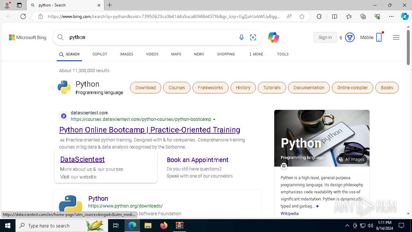This screenshot has width=412, height=232.
Task: Click the Bing search magnifier icon
Action: [60, 37]
